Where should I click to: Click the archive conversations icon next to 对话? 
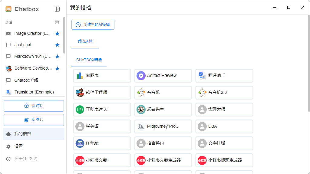pyautogui.click(x=57, y=22)
